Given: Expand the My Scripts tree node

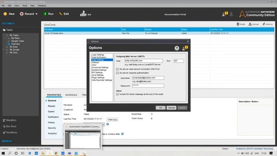Looking at the screenshot, I should 4,50.
